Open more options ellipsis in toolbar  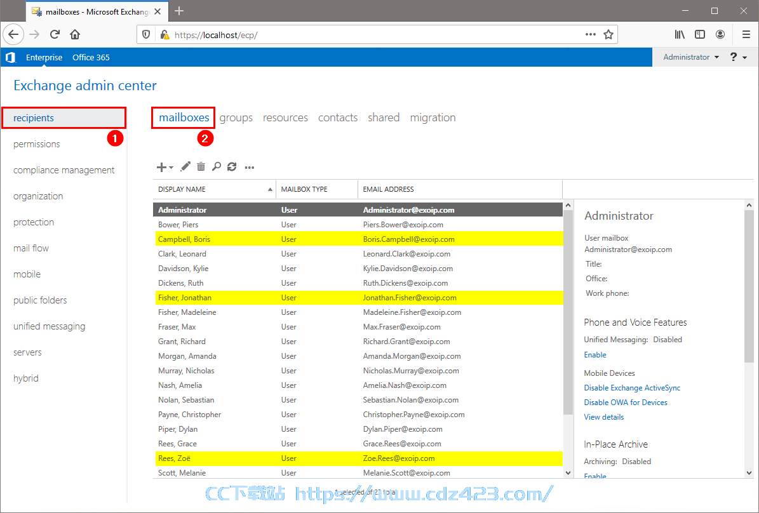[x=249, y=168]
